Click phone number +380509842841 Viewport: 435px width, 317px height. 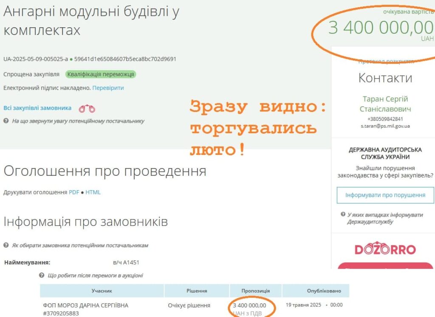385,119
